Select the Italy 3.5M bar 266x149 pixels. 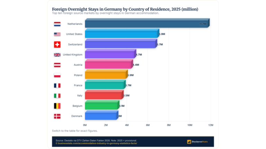pos(104,95)
